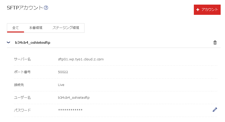This screenshot has width=225, height=122.
Task: Switch to the 本番環境 tab
Action: 35,28
